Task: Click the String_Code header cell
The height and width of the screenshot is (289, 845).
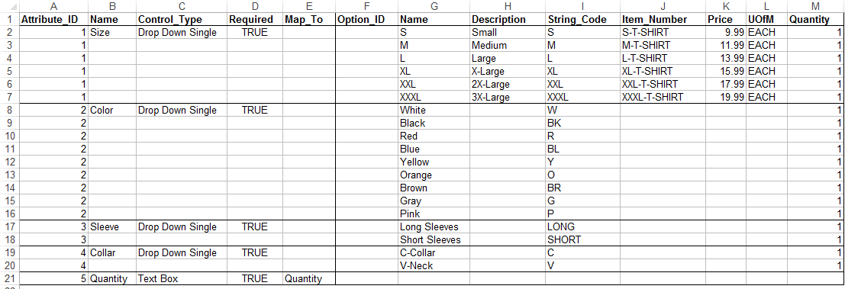Action: 582,19
